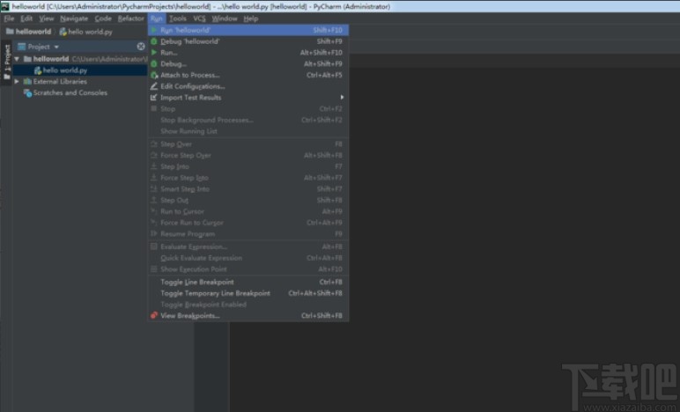680x412 pixels.
Task: Click the bug icon beside Debug 'helloworld'
Action: (x=153, y=41)
